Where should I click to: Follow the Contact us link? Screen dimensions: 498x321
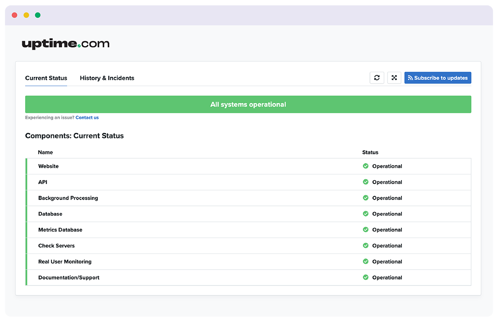pyautogui.click(x=87, y=118)
